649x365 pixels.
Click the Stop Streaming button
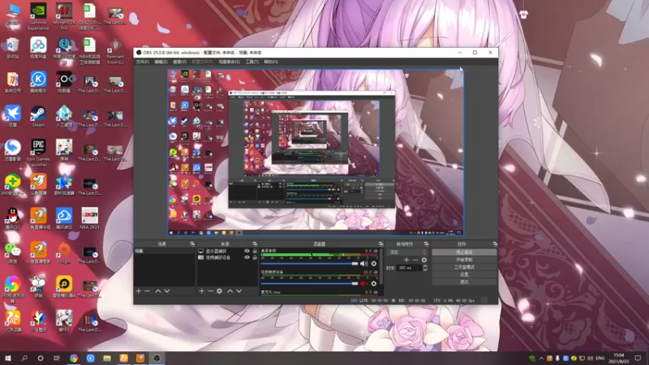point(464,252)
